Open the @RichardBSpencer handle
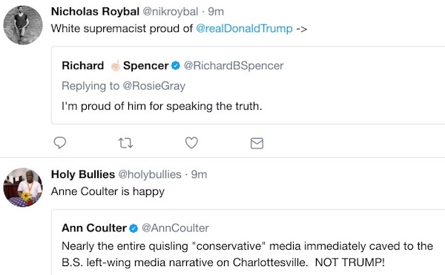445x275 pixels. [234, 65]
